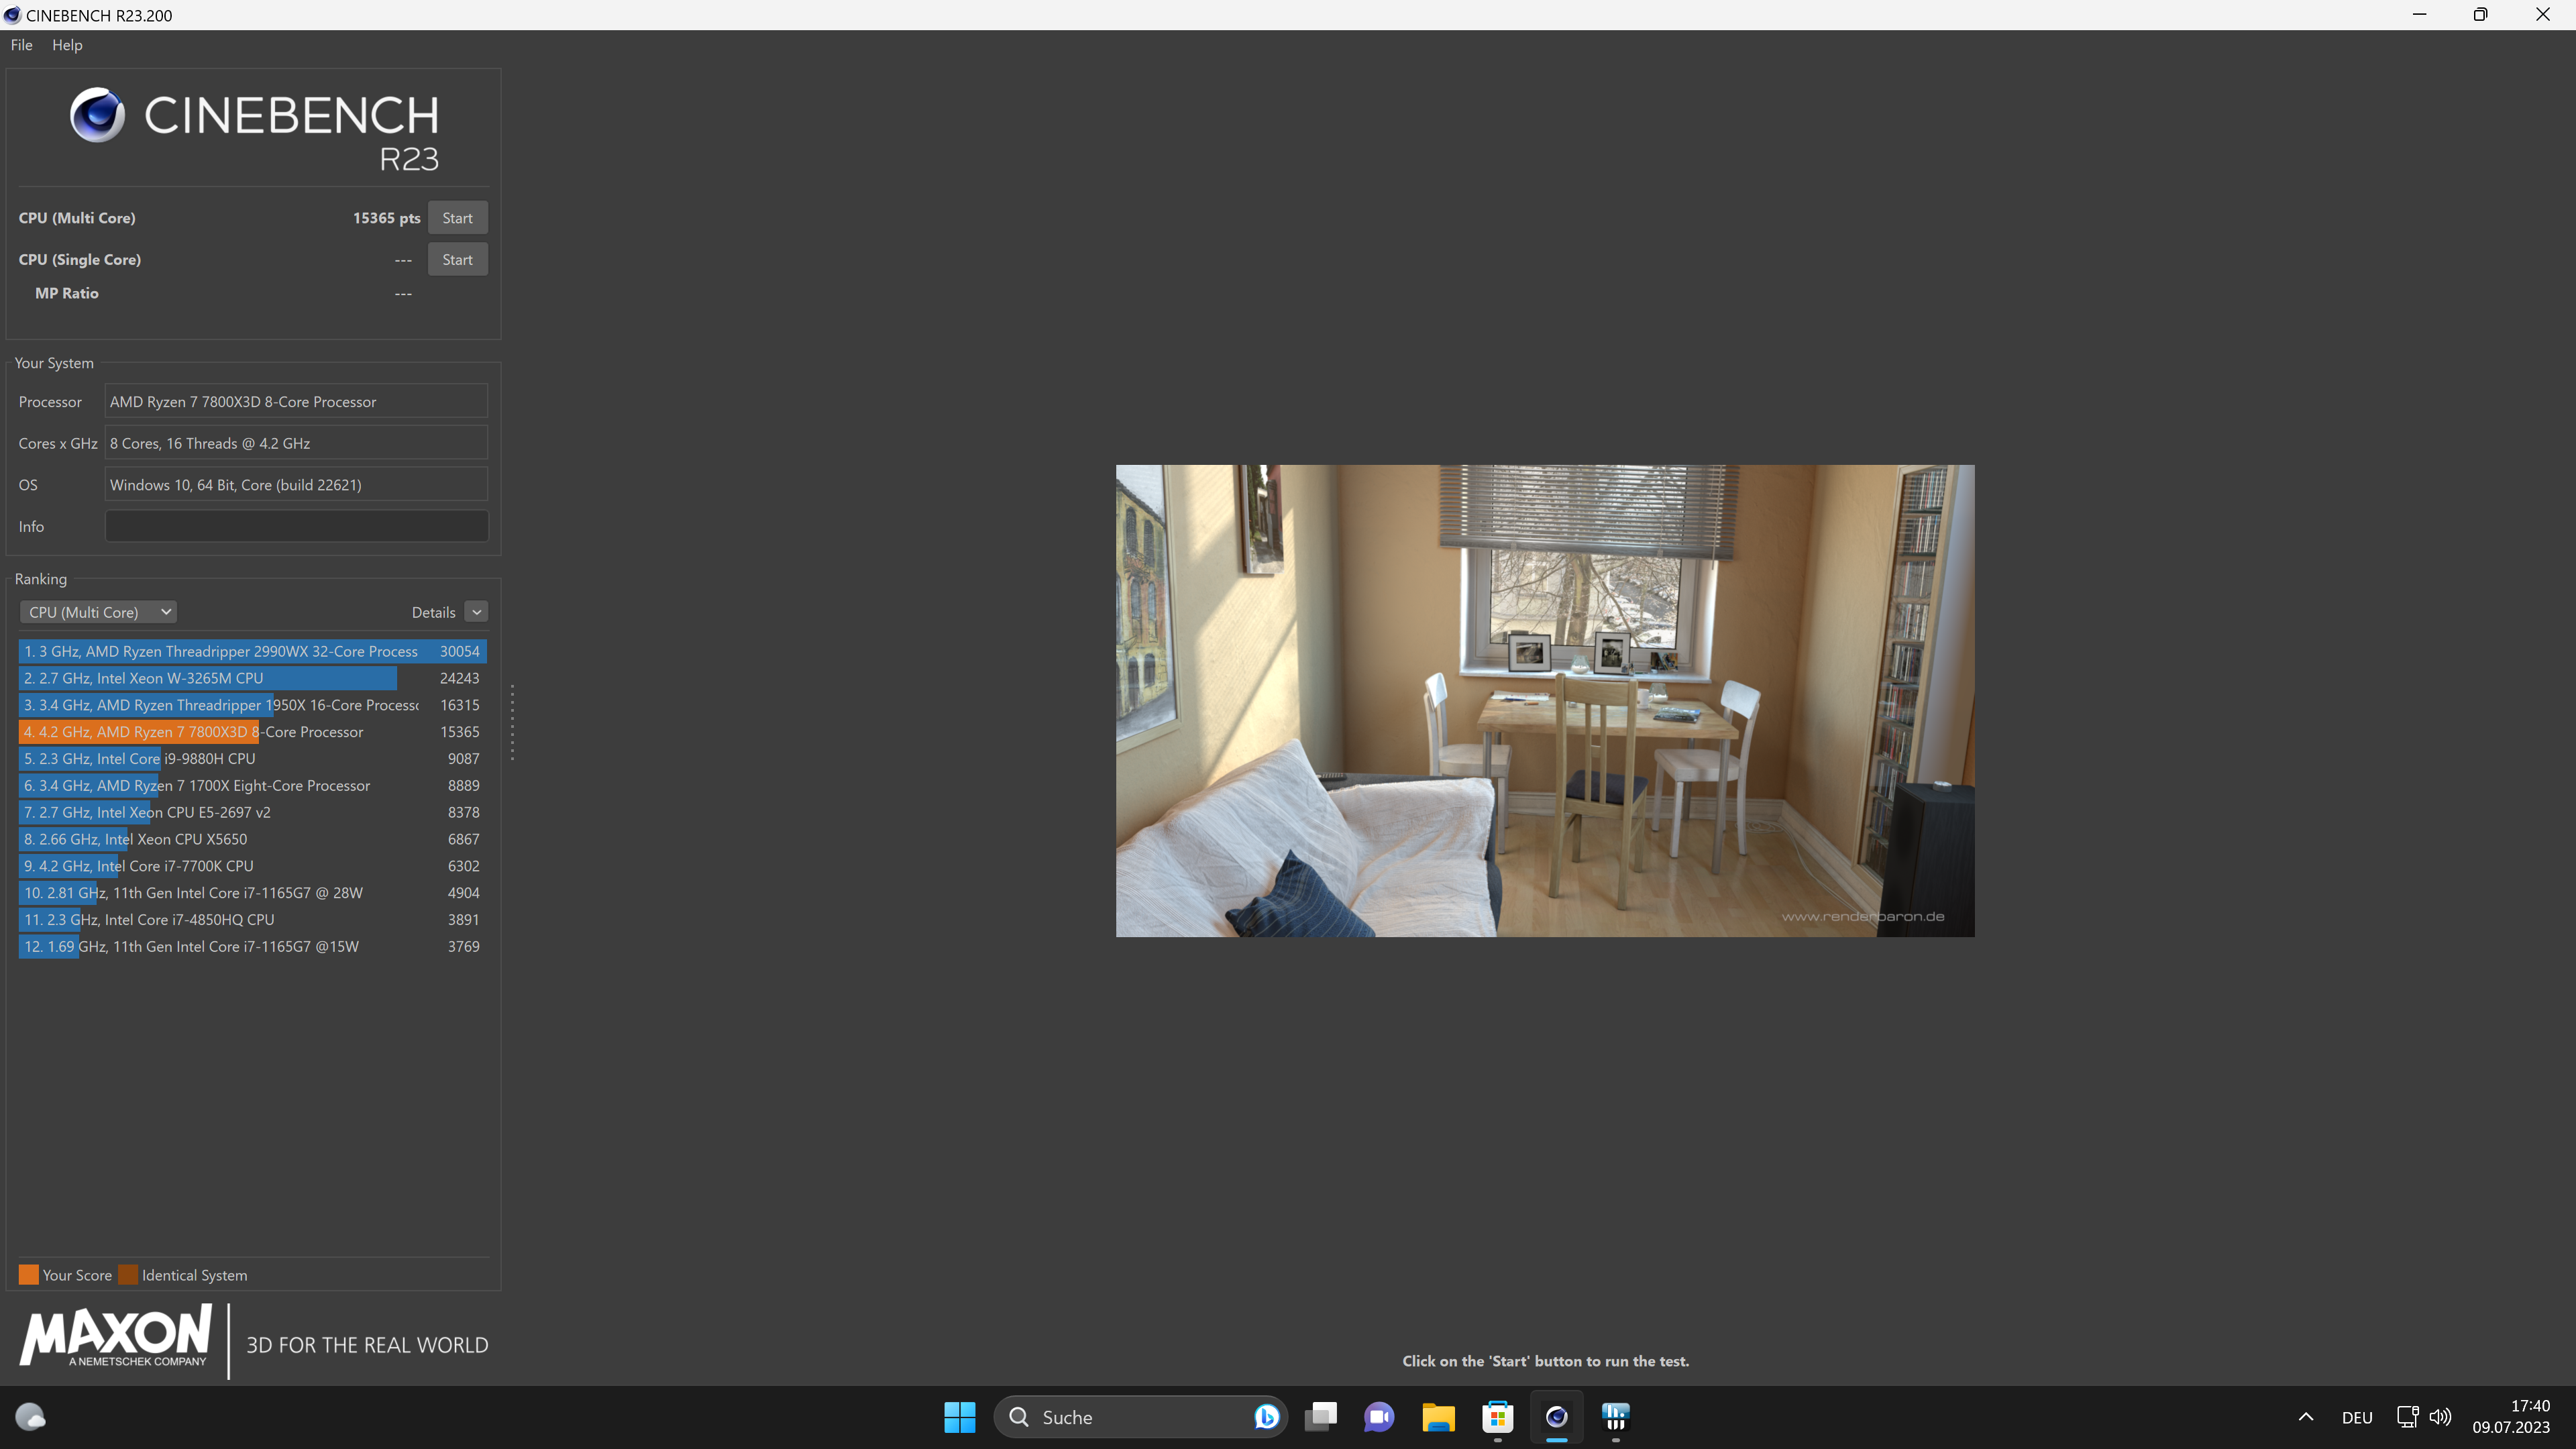Screen dimensions: 2576x1449
Task: Open the CPU (Multi Core) ranking dropdown
Action: click(98, 612)
